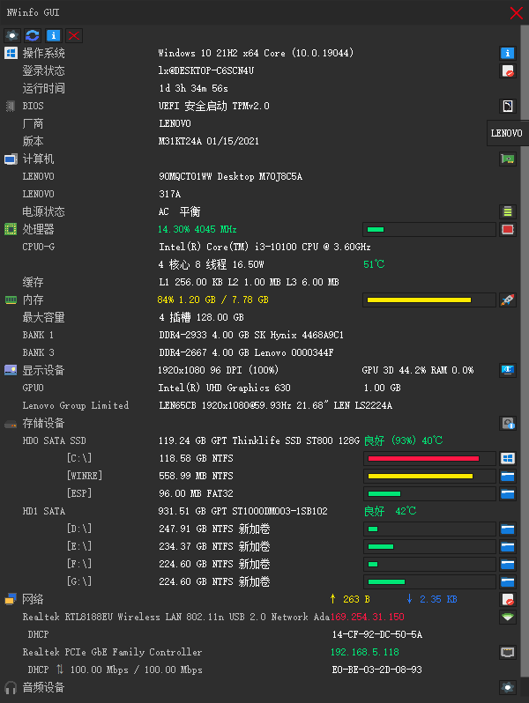529x703 pixels.
Task: Click the red X toolbar icon
Action: click(74, 35)
